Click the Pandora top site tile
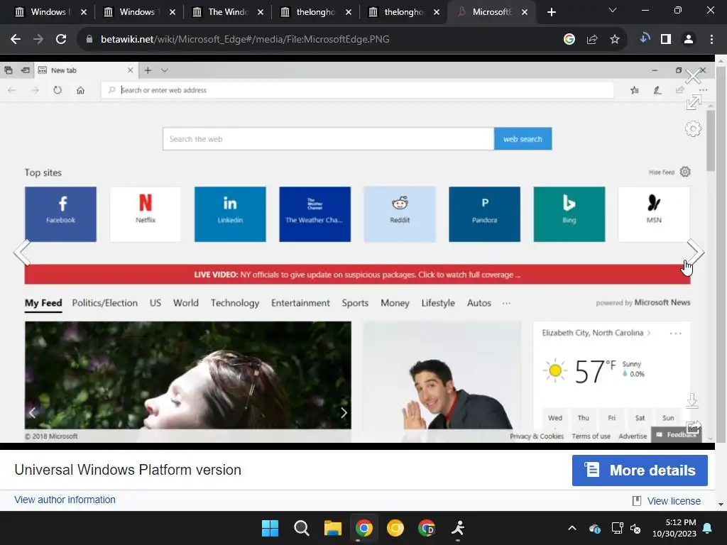Image resolution: width=727 pixels, height=545 pixels. [x=484, y=214]
